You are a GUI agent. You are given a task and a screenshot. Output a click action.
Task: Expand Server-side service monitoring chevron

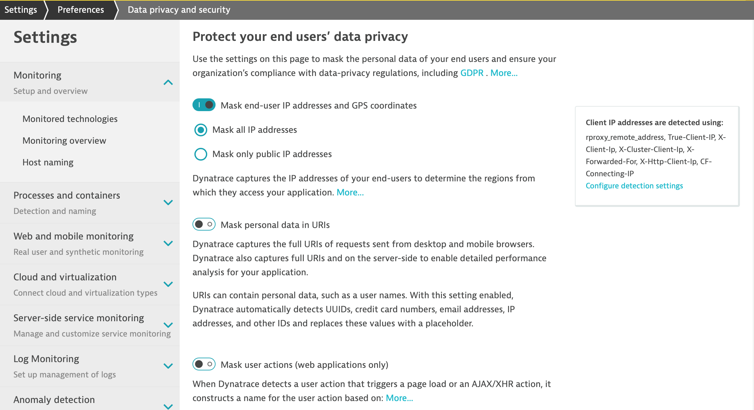click(x=168, y=325)
